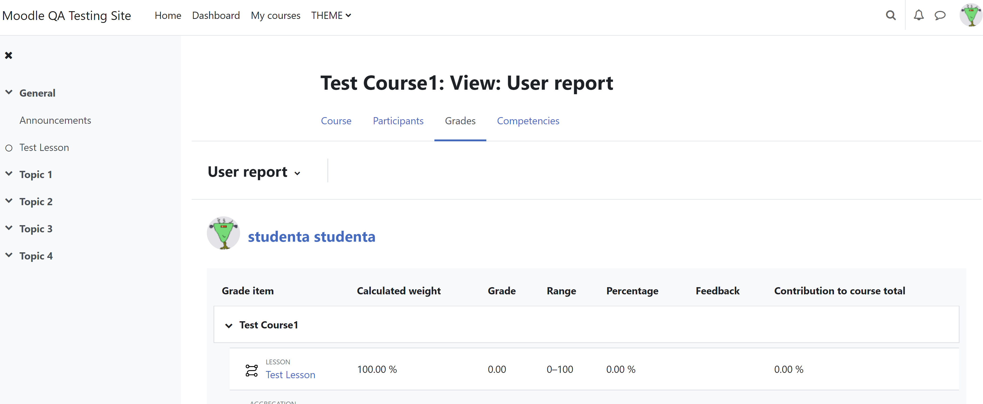983x404 pixels.
Task: Open Test Lesson in course index
Action: tap(44, 148)
